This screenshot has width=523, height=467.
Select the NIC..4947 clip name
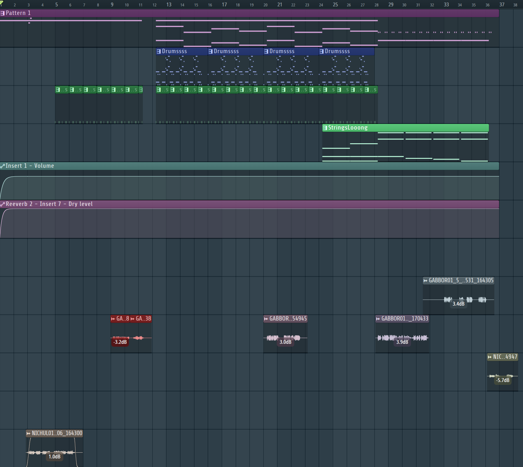(505, 357)
